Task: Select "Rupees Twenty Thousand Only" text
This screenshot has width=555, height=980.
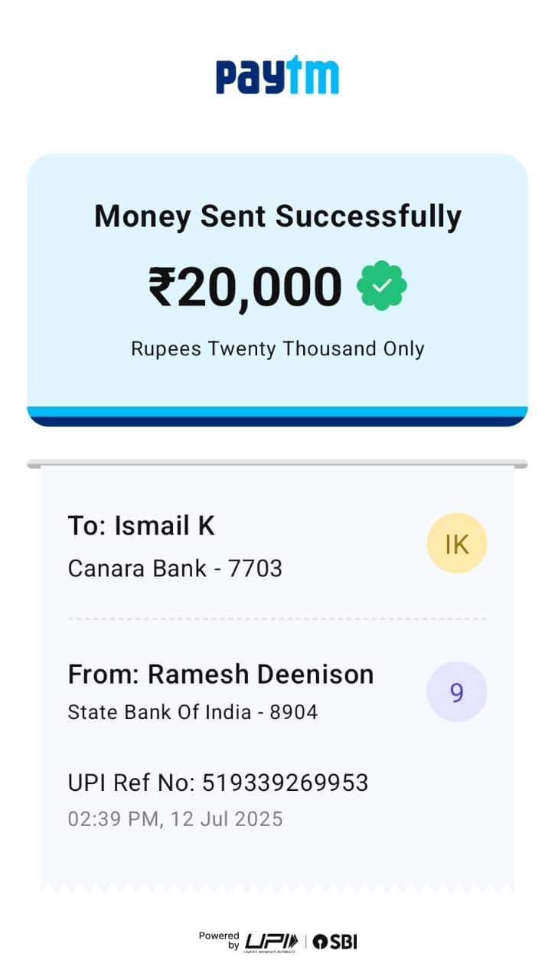Action: [x=277, y=349]
